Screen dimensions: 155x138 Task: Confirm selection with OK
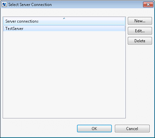[94, 129]
